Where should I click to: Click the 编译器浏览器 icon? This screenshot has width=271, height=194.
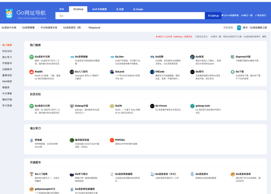pyautogui.click(x=72, y=140)
